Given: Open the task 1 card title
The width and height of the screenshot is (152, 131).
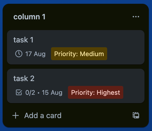Looking at the screenshot, I should click(x=23, y=40).
